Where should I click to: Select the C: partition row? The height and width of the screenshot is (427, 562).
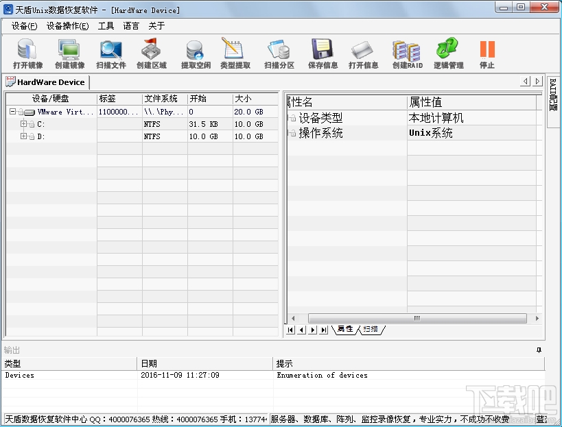point(142,124)
